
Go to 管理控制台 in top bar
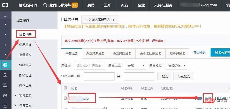tap(28, 5)
